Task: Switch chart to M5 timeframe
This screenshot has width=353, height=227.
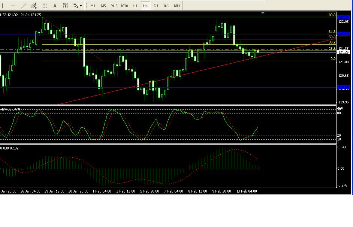Action: pos(103,6)
